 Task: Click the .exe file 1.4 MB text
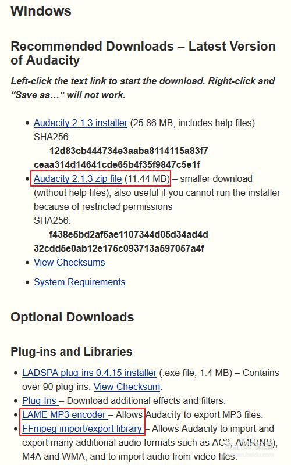coord(196,373)
